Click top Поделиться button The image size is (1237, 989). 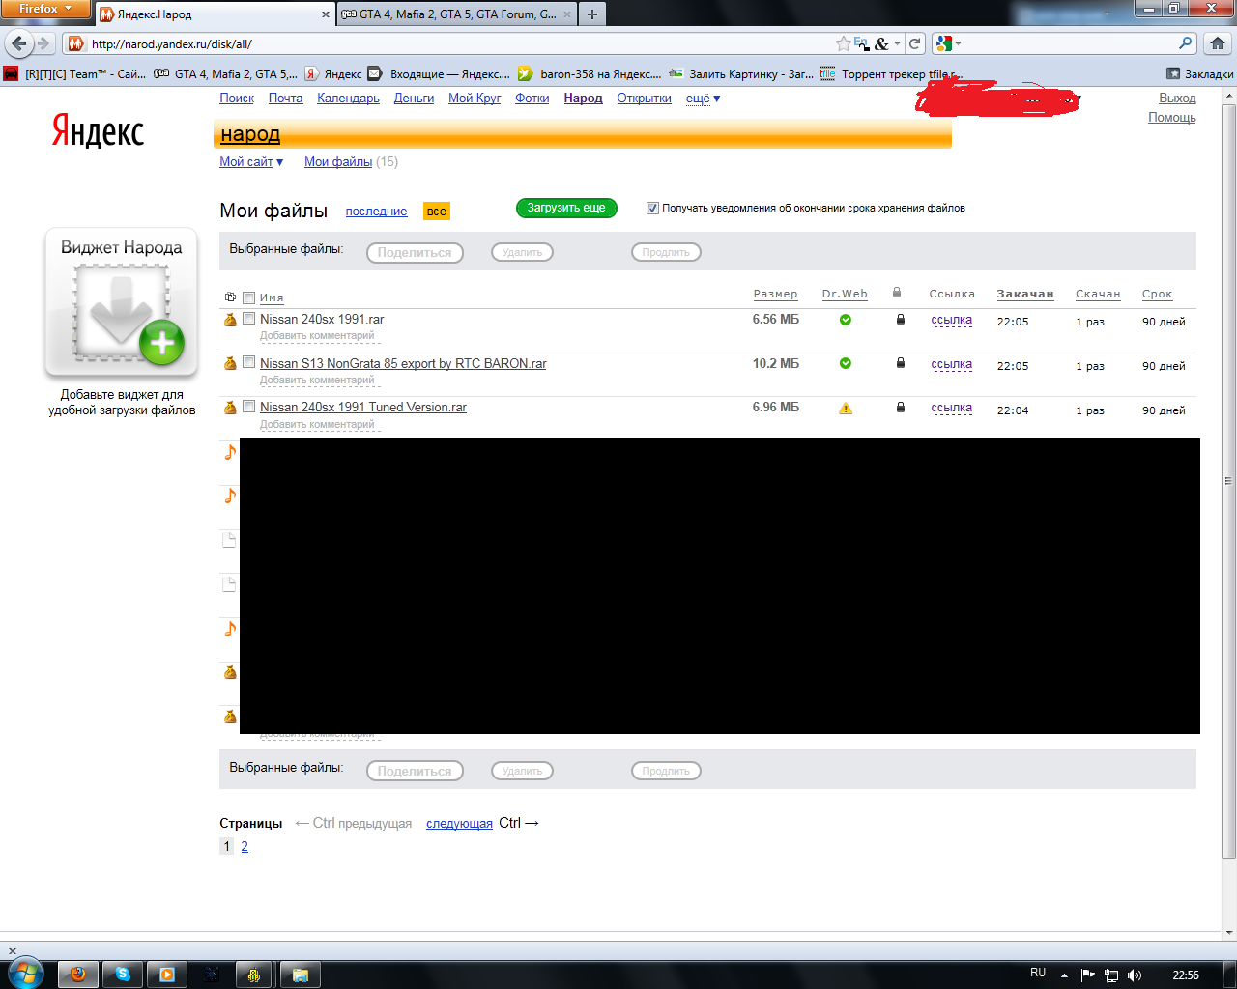coord(415,253)
